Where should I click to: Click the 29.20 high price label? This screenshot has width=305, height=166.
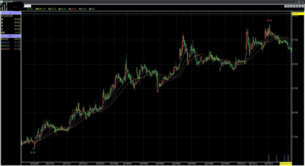point(269,20)
